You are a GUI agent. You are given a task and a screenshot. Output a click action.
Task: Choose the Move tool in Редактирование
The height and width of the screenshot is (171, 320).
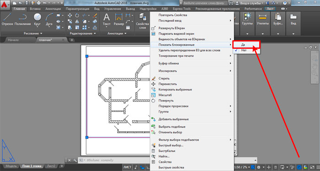point(70,16)
